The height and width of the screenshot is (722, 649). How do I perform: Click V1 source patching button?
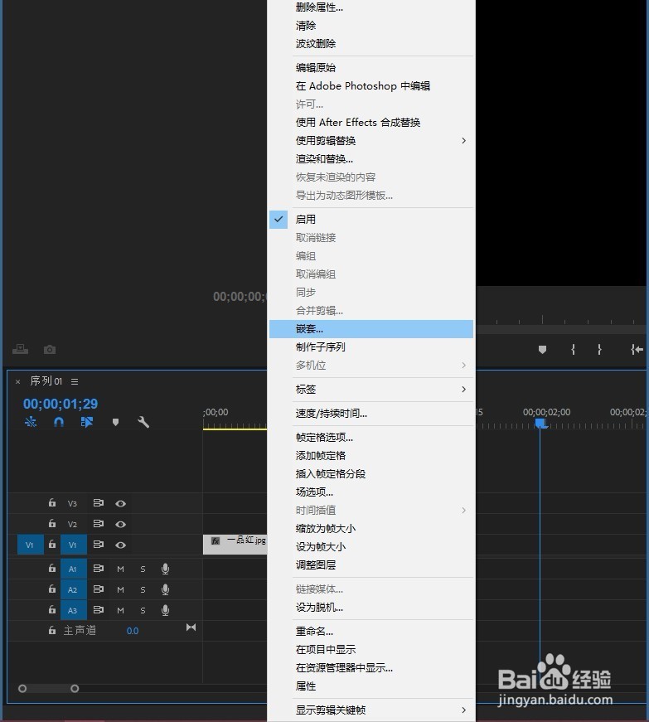31,545
